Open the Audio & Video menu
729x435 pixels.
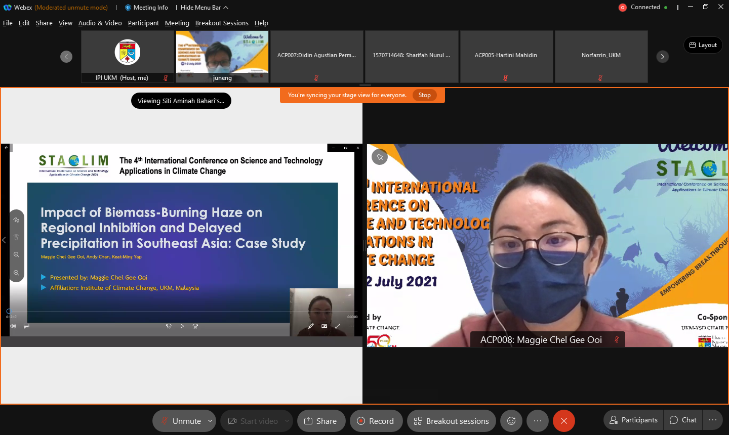point(100,23)
